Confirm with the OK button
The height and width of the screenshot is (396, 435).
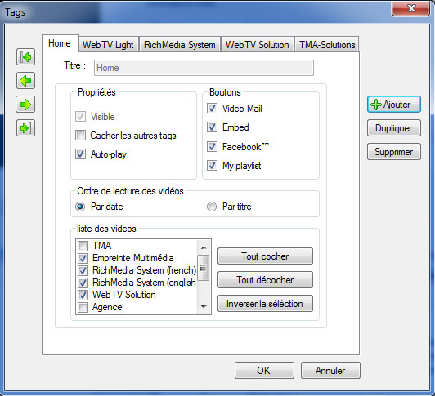click(264, 370)
